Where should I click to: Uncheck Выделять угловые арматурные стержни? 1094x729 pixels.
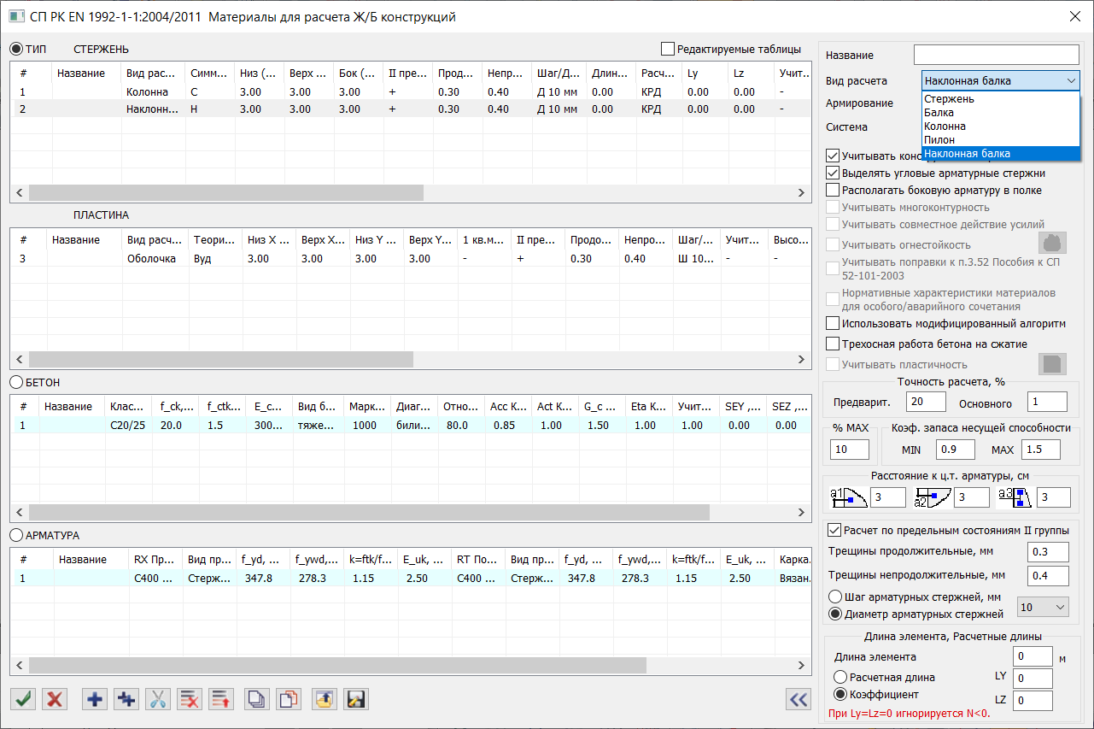pyautogui.click(x=833, y=173)
